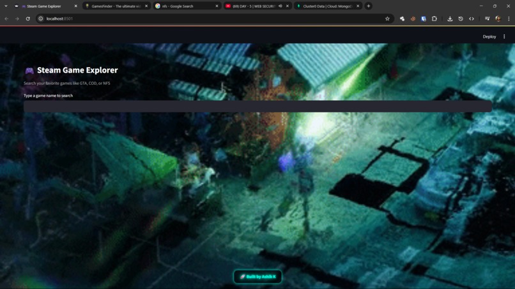Open a new browser tab with the plus button
The width and height of the screenshot is (515, 289).
[x=369, y=6]
